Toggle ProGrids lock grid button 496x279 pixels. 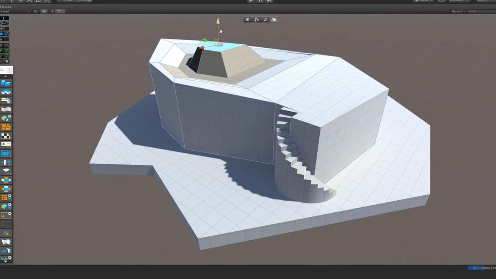[x=5, y=40]
